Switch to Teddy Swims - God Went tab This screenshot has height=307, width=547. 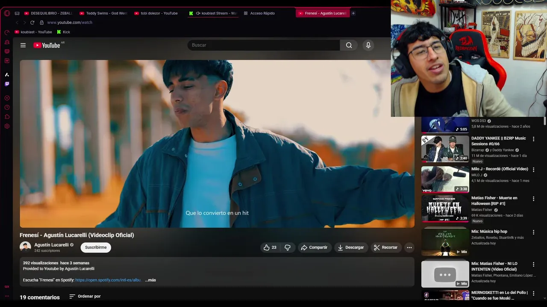pos(103,13)
